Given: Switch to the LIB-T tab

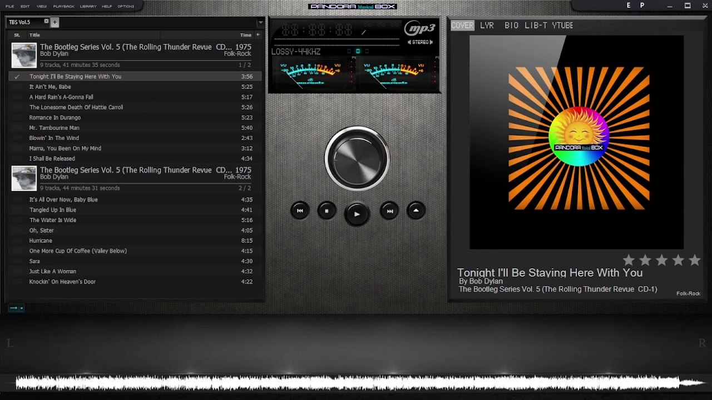Looking at the screenshot, I should click(536, 26).
